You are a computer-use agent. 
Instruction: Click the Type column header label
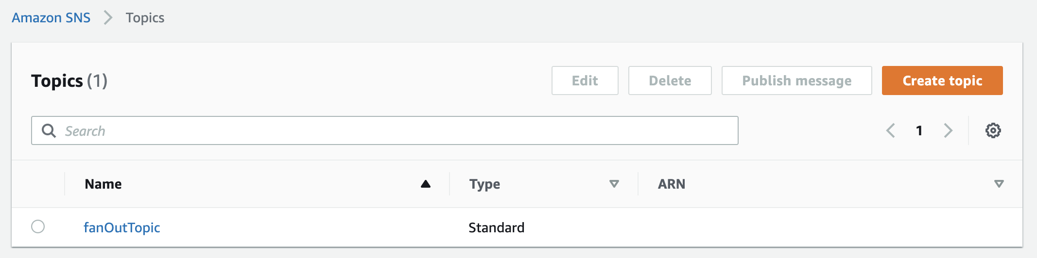click(484, 184)
